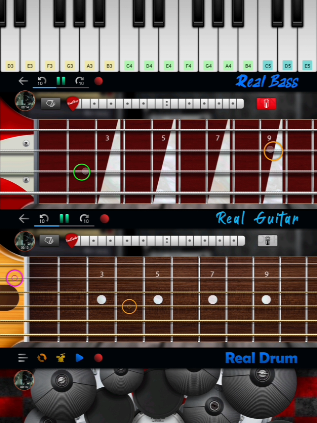Play the black key between C4 and D4

(139, 14)
